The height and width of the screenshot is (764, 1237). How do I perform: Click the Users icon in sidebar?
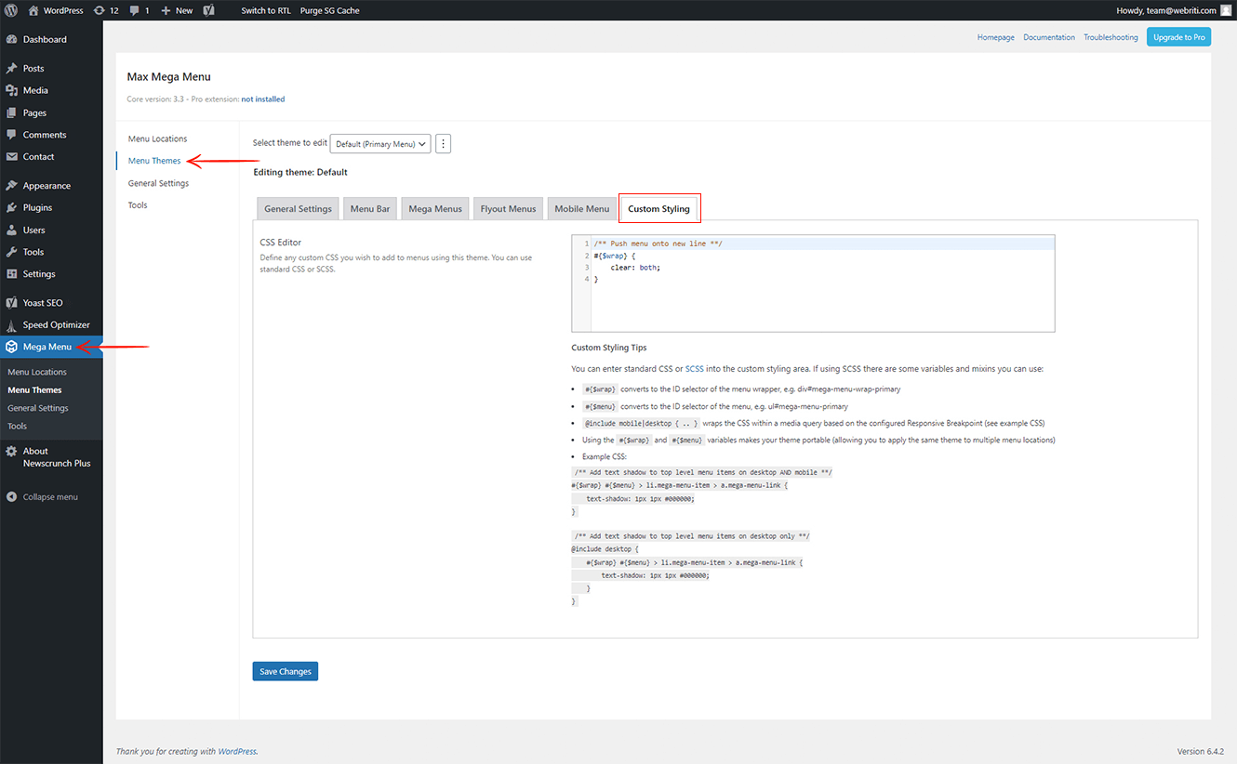pyautogui.click(x=11, y=230)
